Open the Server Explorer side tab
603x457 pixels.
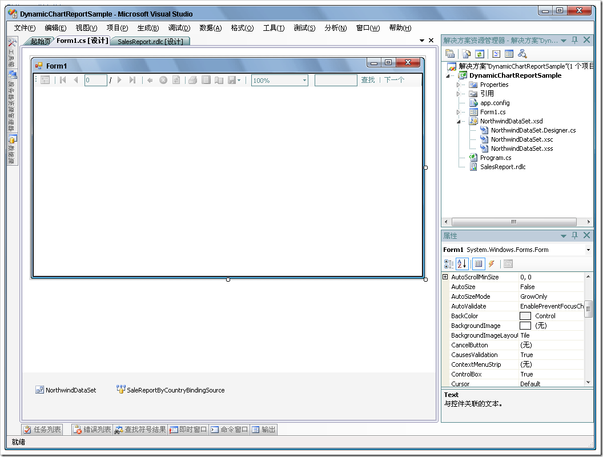tap(13, 101)
